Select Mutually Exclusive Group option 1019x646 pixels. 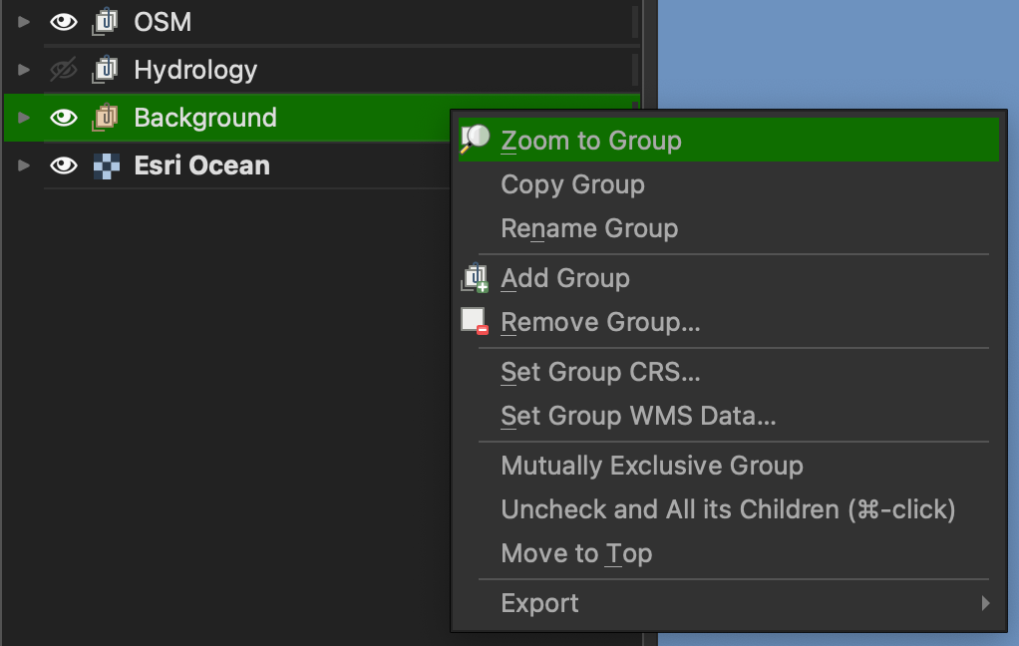[x=651, y=466]
